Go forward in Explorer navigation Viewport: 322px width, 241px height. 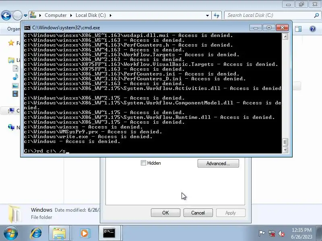(x=17, y=15)
